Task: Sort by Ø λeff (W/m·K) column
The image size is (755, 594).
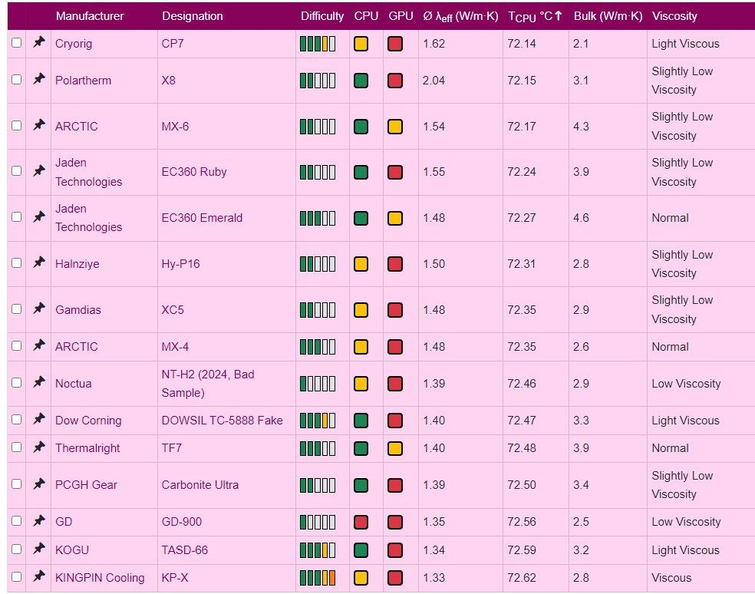Action: coord(460,16)
